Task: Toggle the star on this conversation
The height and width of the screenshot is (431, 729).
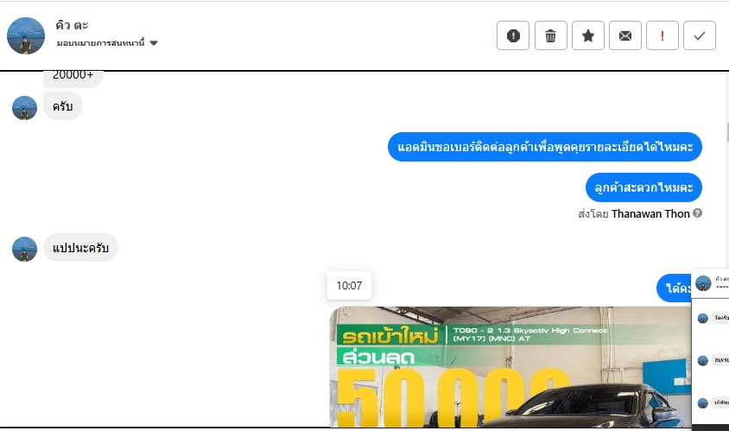Action: pos(587,35)
